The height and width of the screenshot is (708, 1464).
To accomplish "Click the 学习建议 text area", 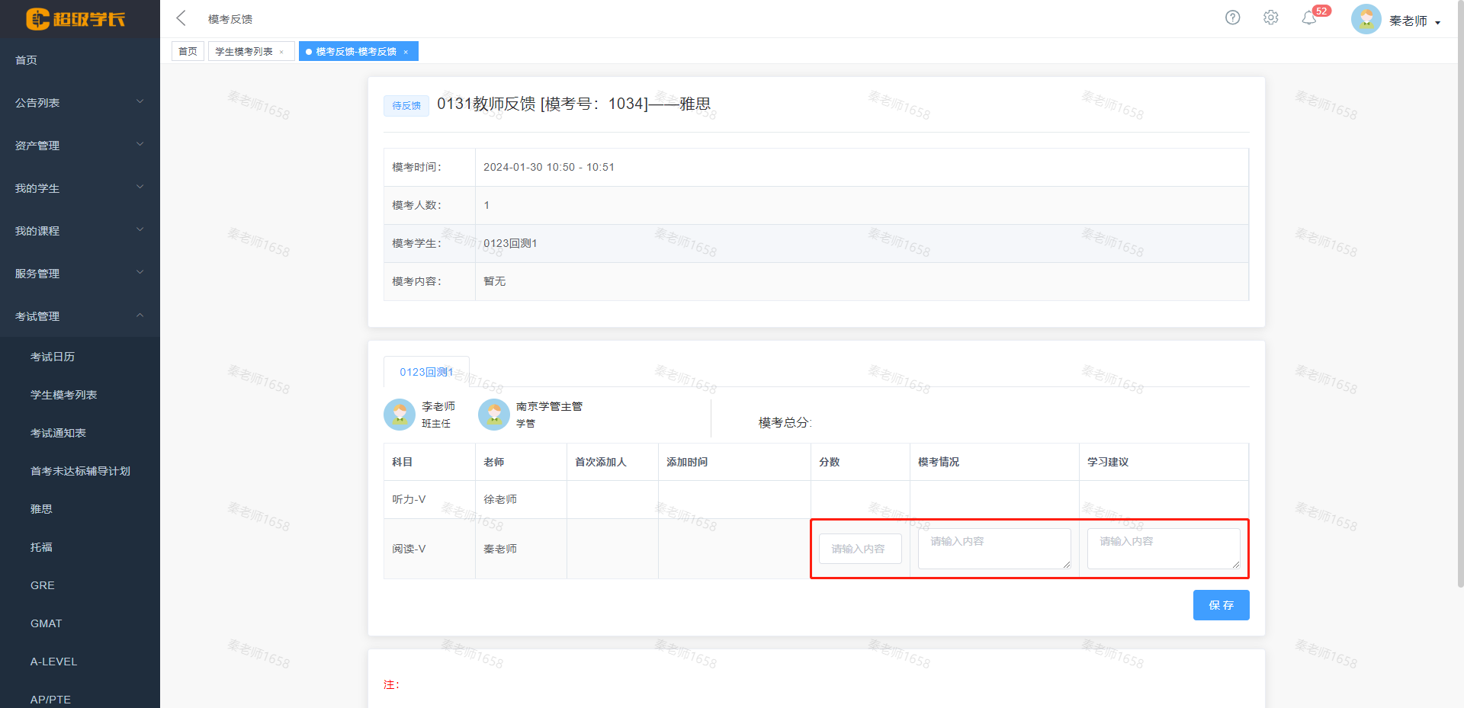I will 1163,549.
